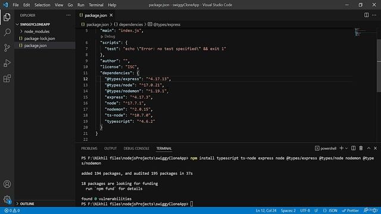Open the Source Control view

(x=7, y=48)
